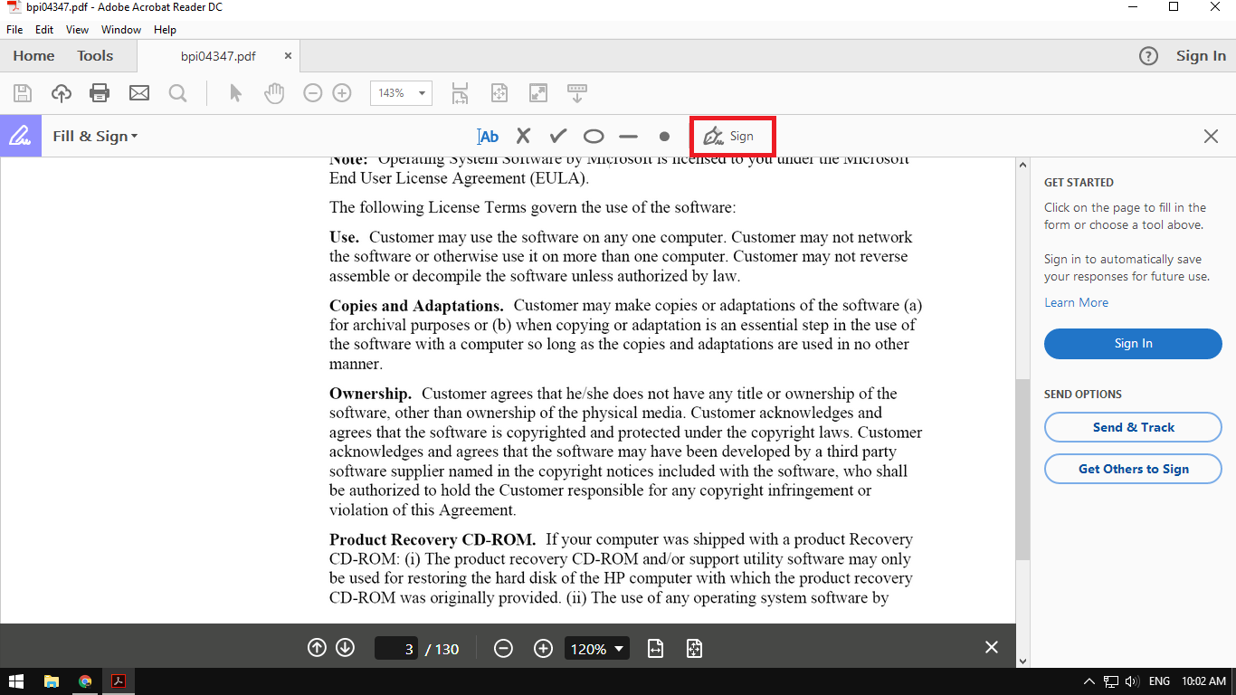The image size is (1236, 695).
Task: Select the Add X crossmark tool
Action: [x=523, y=136]
